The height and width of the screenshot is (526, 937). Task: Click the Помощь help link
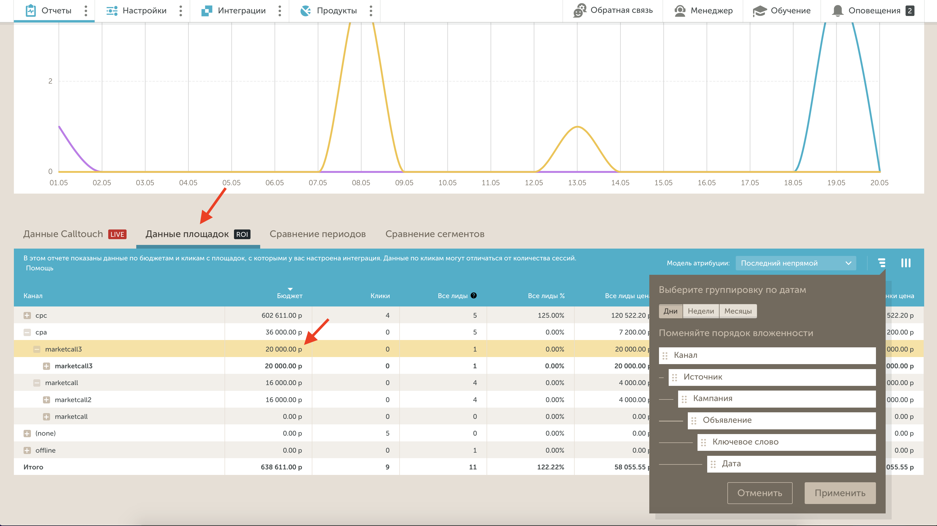(x=40, y=268)
